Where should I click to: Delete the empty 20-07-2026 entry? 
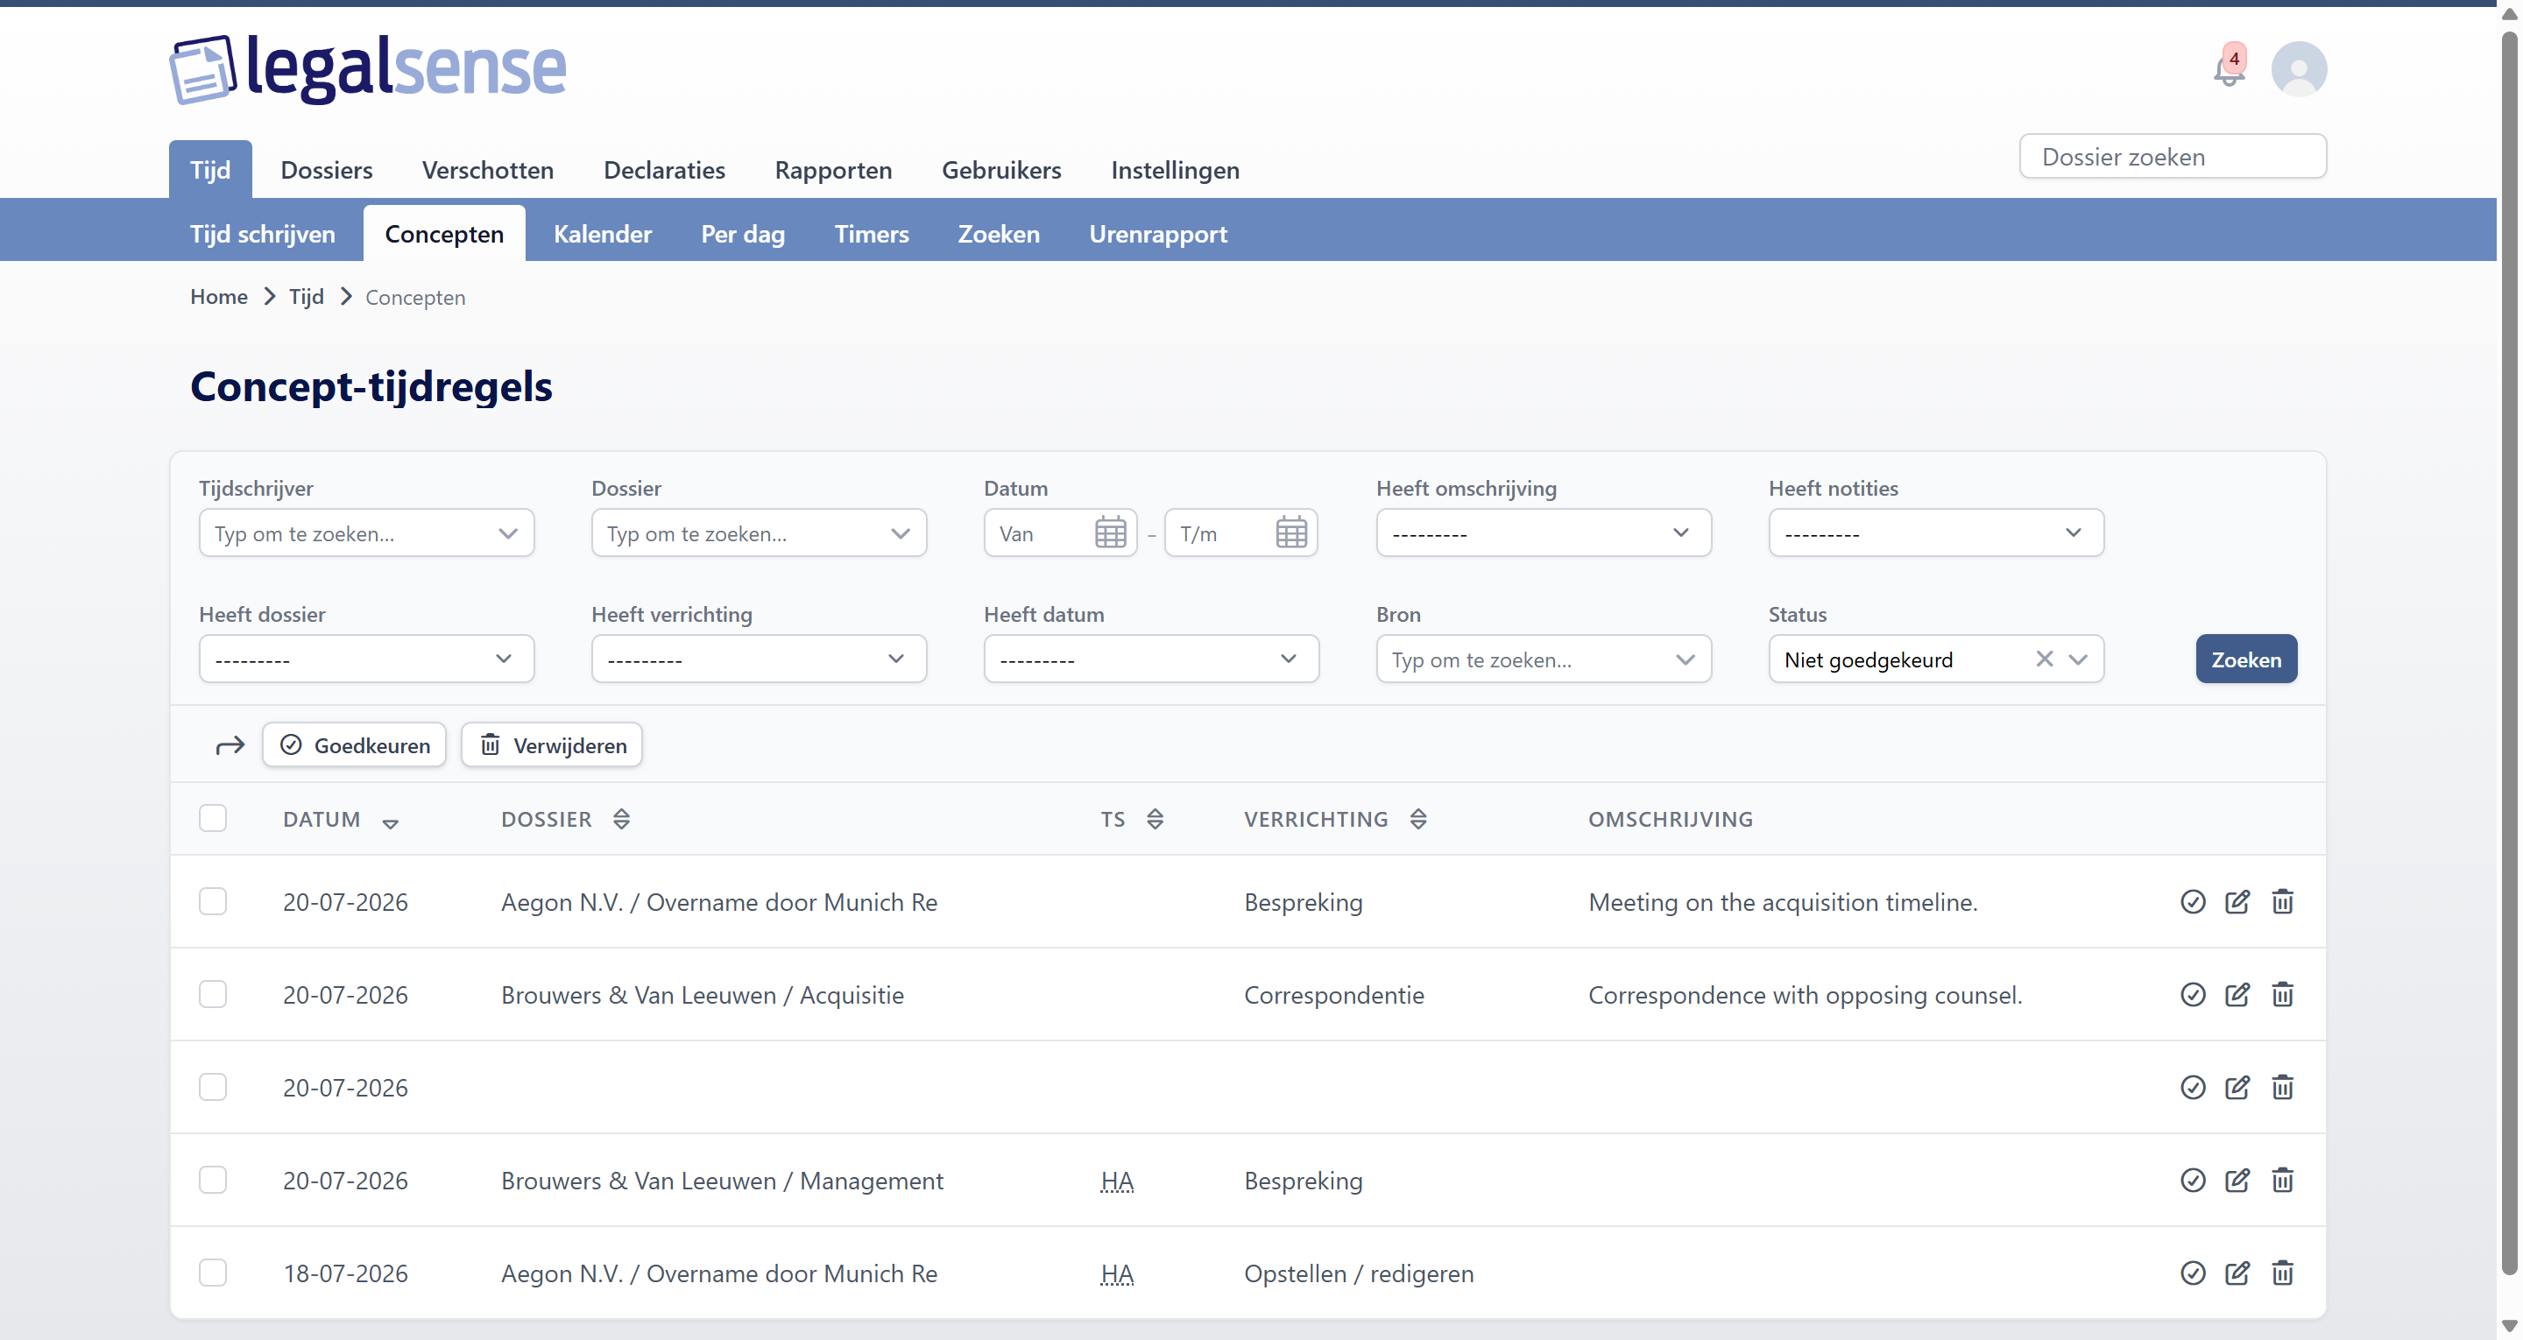tap(2282, 1087)
